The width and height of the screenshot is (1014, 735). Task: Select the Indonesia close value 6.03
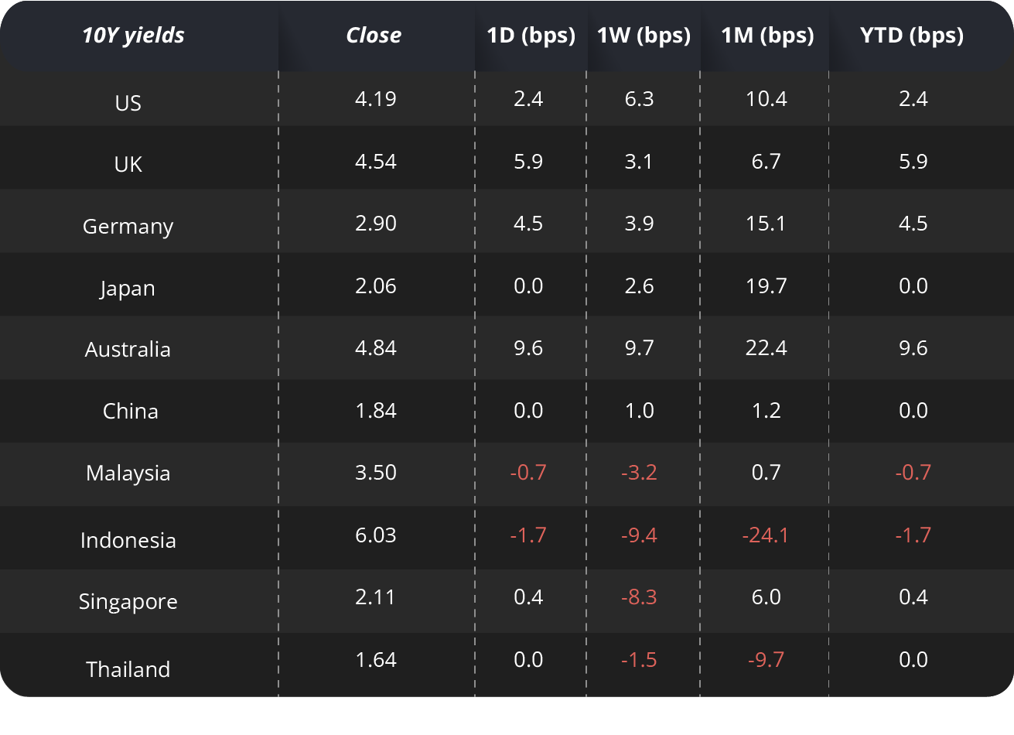pyautogui.click(x=376, y=535)
